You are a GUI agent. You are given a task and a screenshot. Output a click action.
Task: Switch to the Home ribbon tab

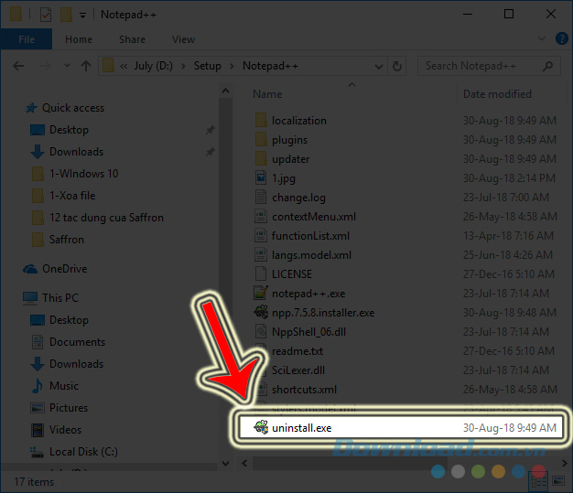(x=79, y=39)
